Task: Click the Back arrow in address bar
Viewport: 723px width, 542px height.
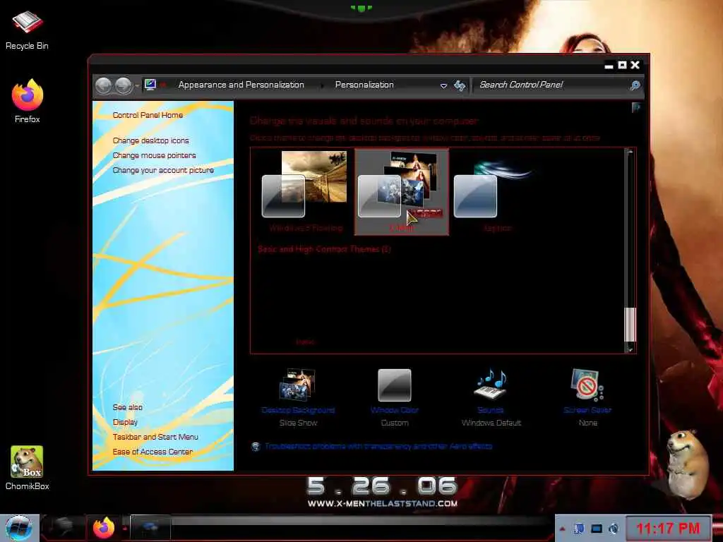Action: [103, 85]
